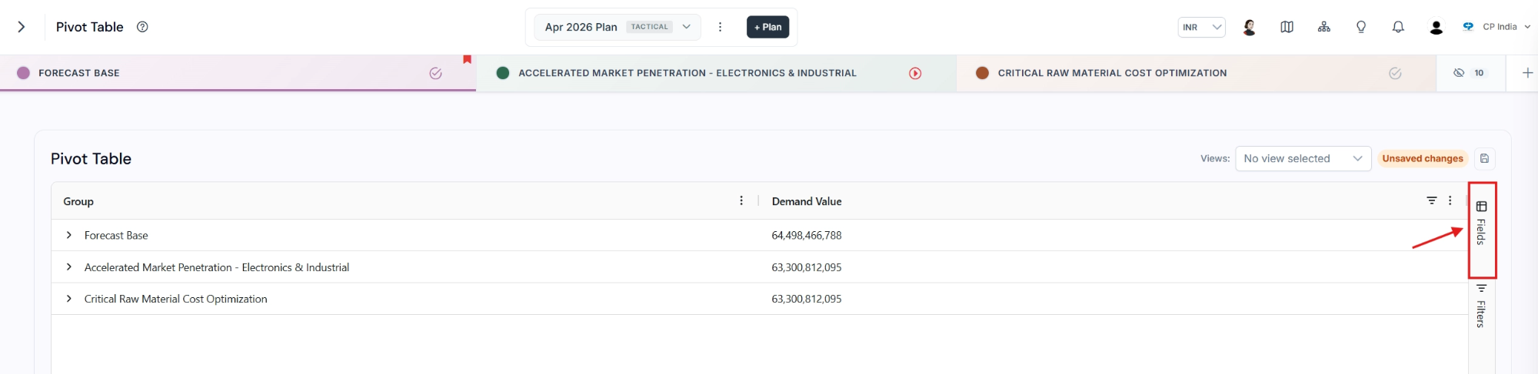Open Pivot Table help icon

[142, 27]
